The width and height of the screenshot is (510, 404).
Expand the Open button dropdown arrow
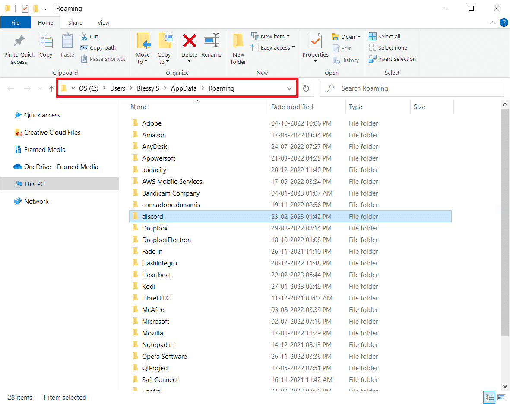pyautogui.click(x=359, y=37)
